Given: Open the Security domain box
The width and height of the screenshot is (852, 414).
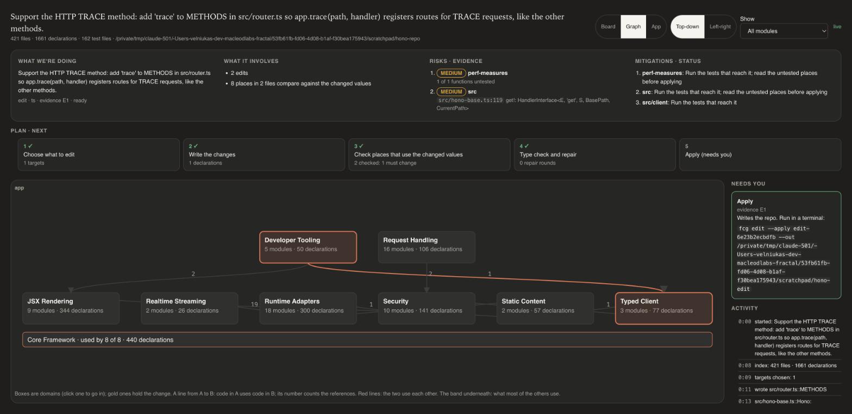Looking at the screenshot, I should click(x=427, y=309).
